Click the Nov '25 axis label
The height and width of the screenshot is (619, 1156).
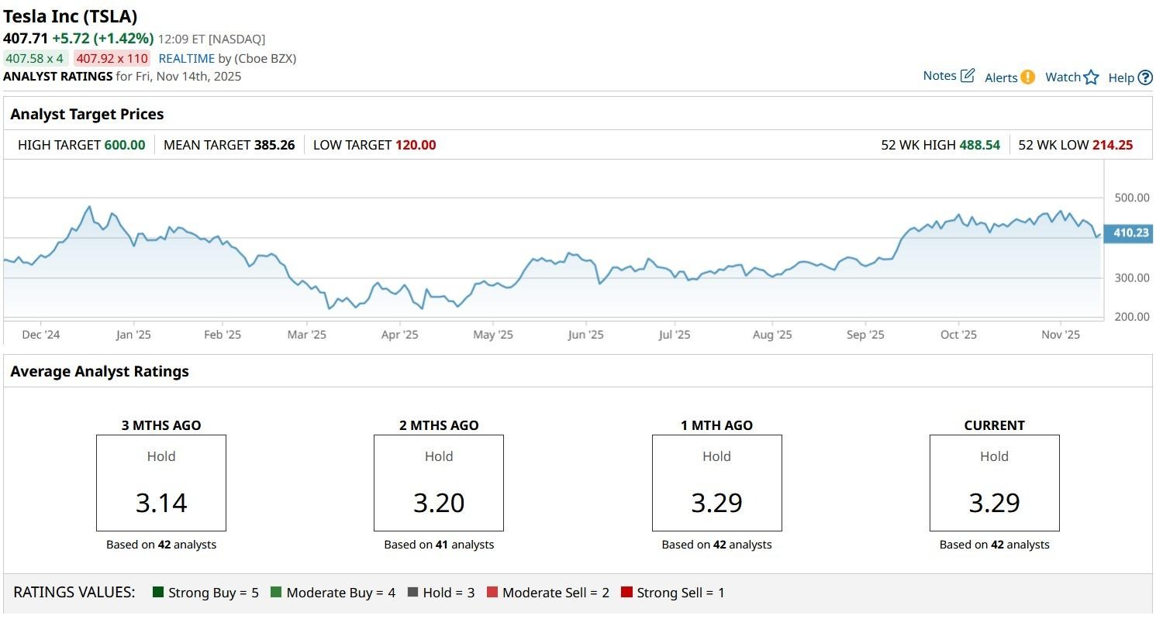(x=1061, y=335)
